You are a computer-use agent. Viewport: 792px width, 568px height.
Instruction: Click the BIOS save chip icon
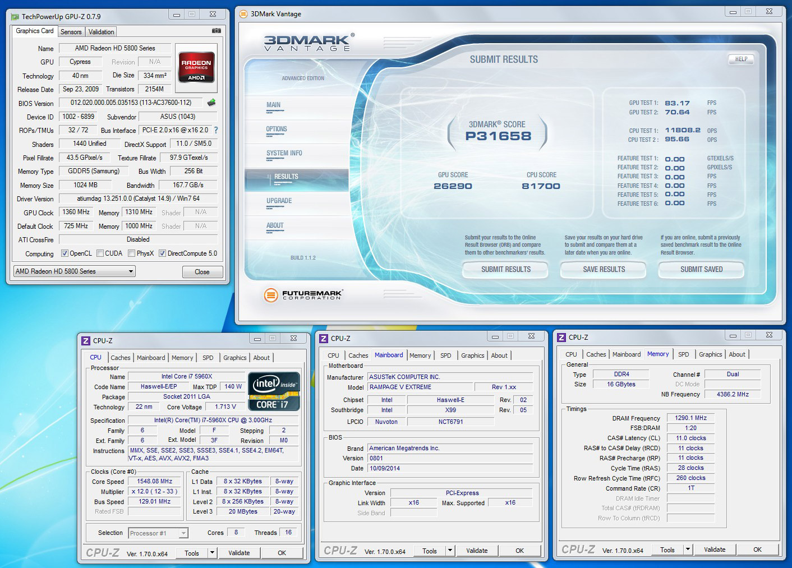click(211, 103)
